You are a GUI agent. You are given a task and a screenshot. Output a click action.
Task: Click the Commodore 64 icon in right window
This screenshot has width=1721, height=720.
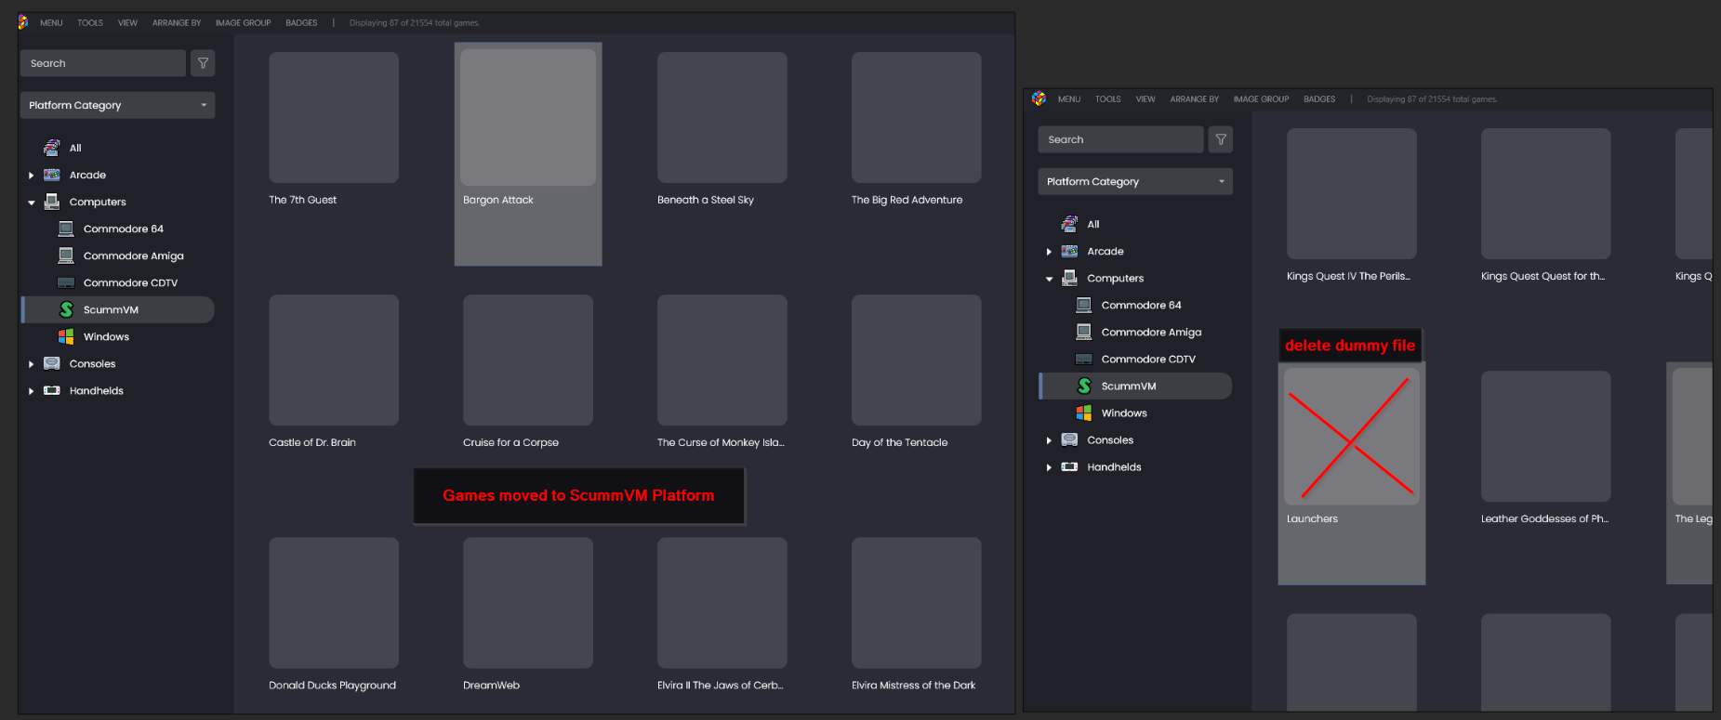tap(1084, 305)
